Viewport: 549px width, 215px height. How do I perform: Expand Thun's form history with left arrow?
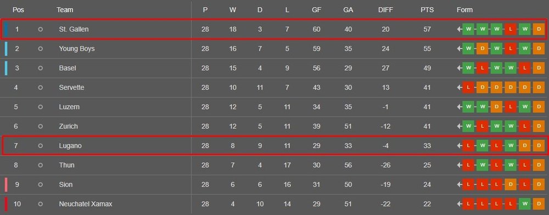coord(460,165)
